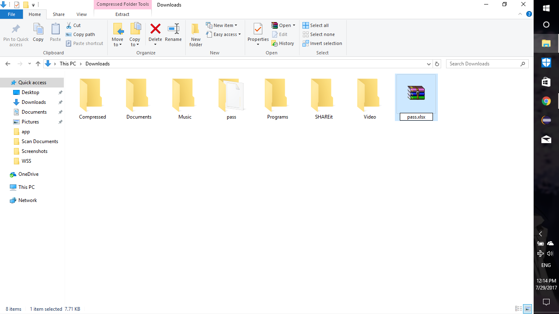Click the Delete red X icon
The height and width of the screenshot is (314, 559).
155,29
